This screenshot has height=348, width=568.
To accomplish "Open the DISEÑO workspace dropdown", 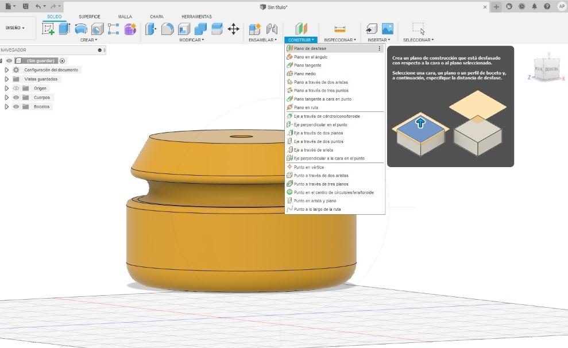I will pos(15,28).
